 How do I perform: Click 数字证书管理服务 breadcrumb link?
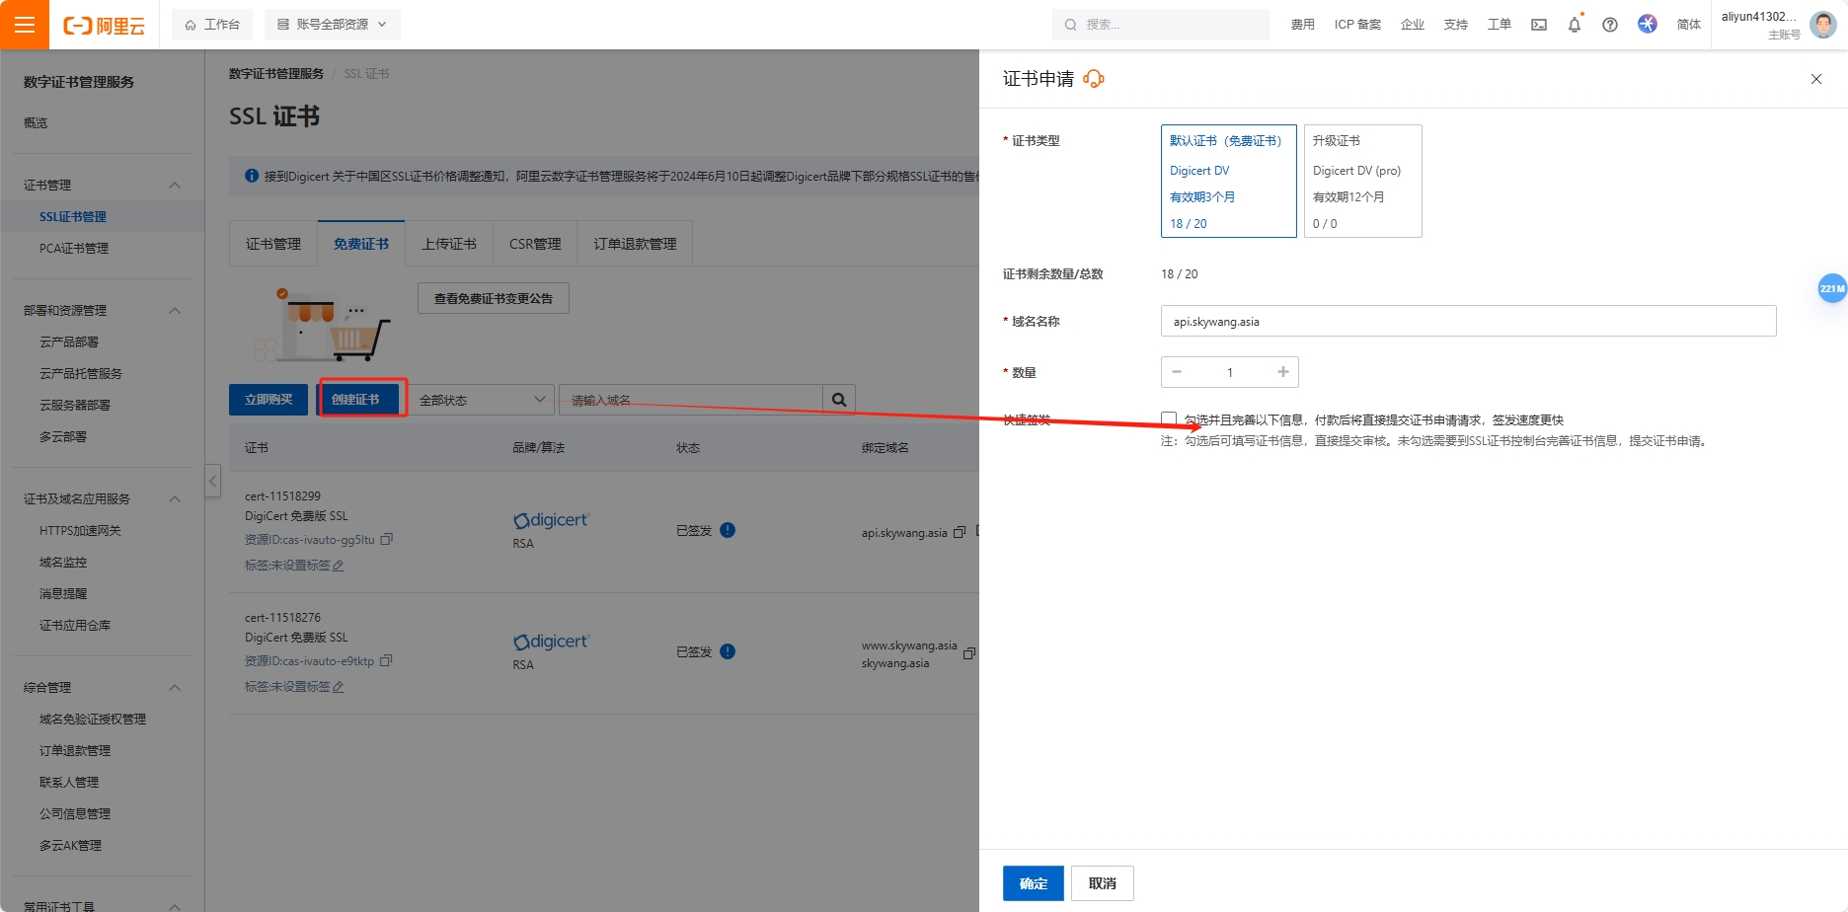(276, 74)
